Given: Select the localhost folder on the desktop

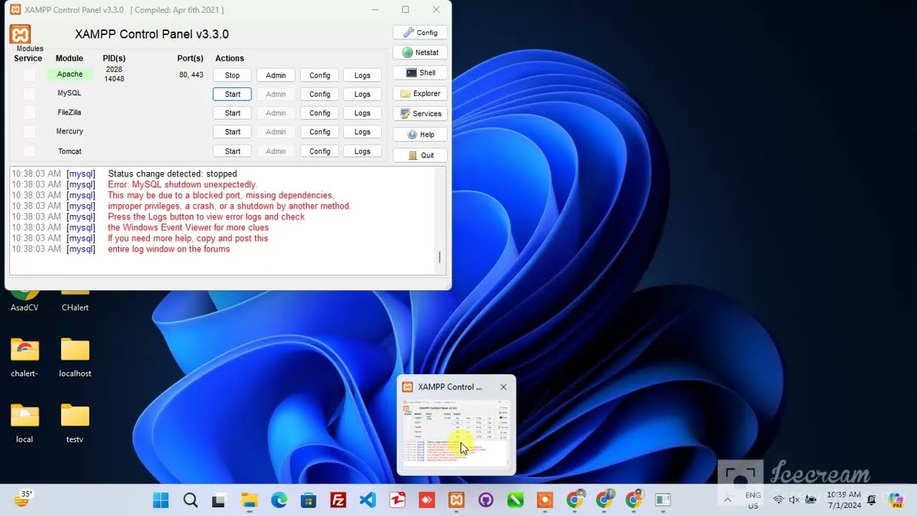Looking at the screenshot, I should coord(75,357).
